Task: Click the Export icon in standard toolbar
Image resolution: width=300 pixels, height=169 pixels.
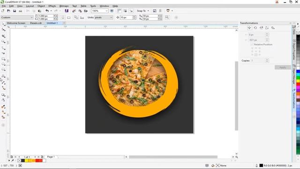Action: (x=80, y=11)
